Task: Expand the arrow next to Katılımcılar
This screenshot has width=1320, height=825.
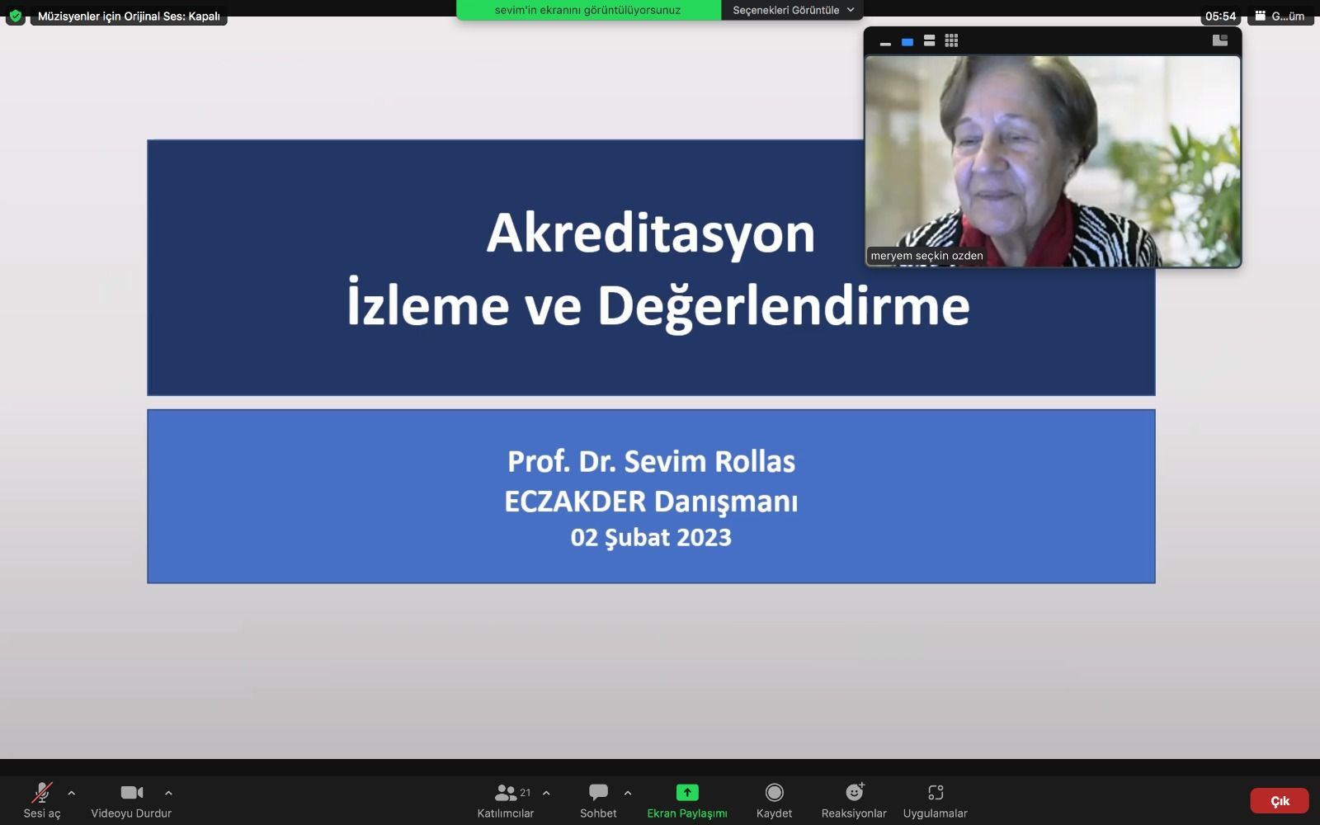Action: point(546,793)
